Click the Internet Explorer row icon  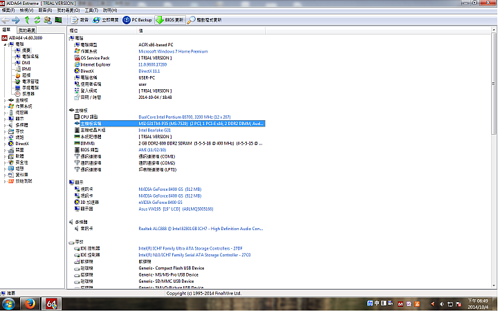[x=77, y=64]
